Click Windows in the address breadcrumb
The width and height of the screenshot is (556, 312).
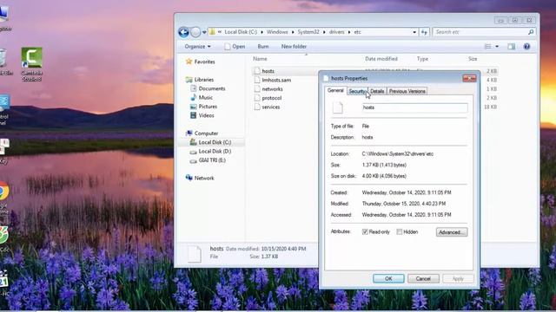coord(277,32)
